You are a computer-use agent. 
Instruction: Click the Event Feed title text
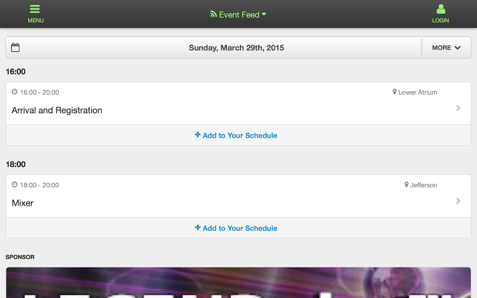pos(239,14)
